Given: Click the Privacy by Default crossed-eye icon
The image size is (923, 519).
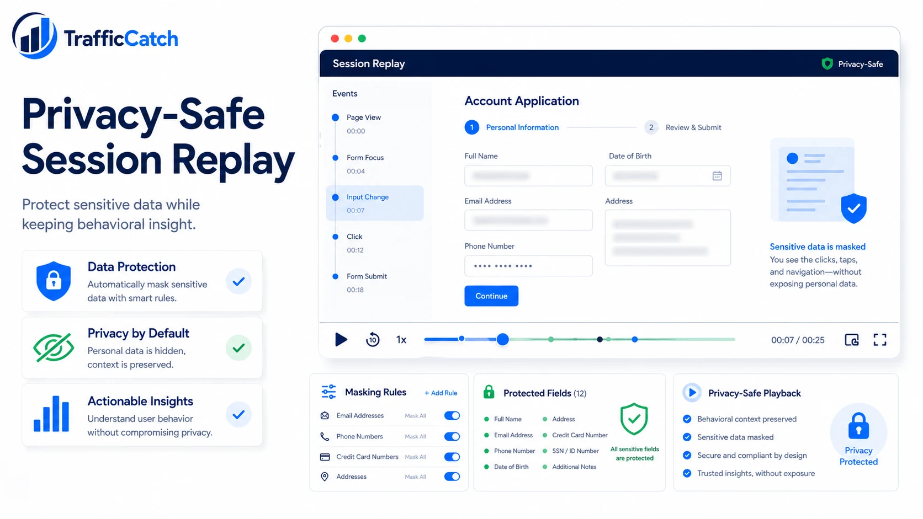Looking at the screenshot, I should (54, 347).
